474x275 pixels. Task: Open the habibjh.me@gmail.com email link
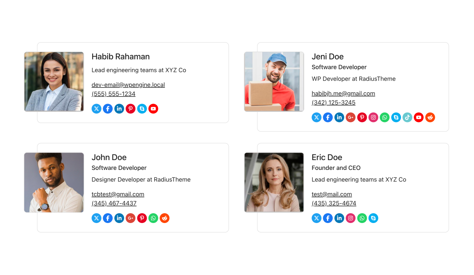point(343,93)
